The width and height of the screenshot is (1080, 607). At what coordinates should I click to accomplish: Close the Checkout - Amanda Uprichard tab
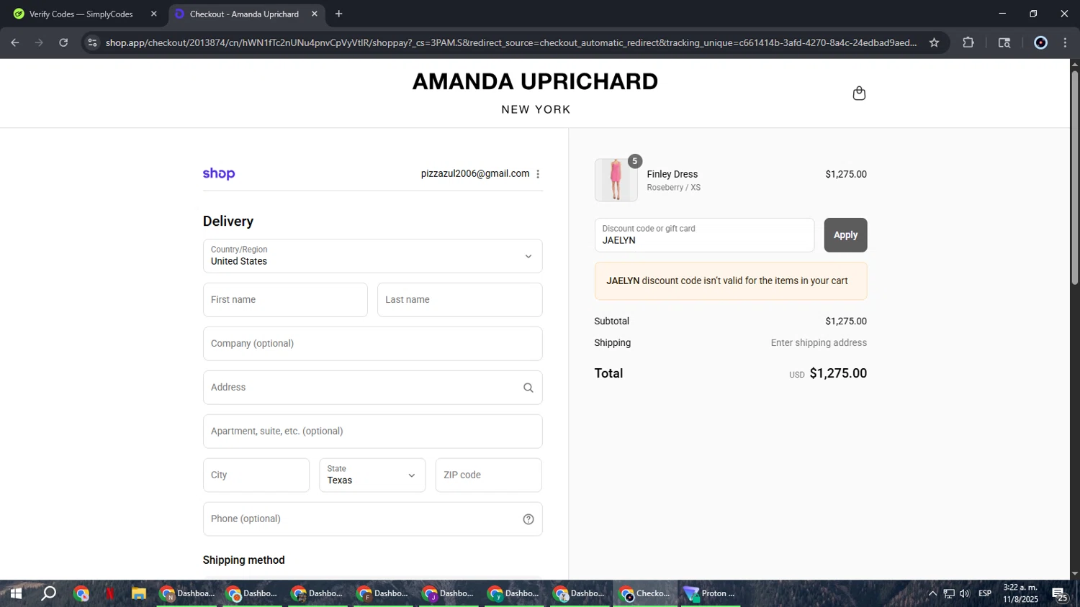[x=315, y=14]
